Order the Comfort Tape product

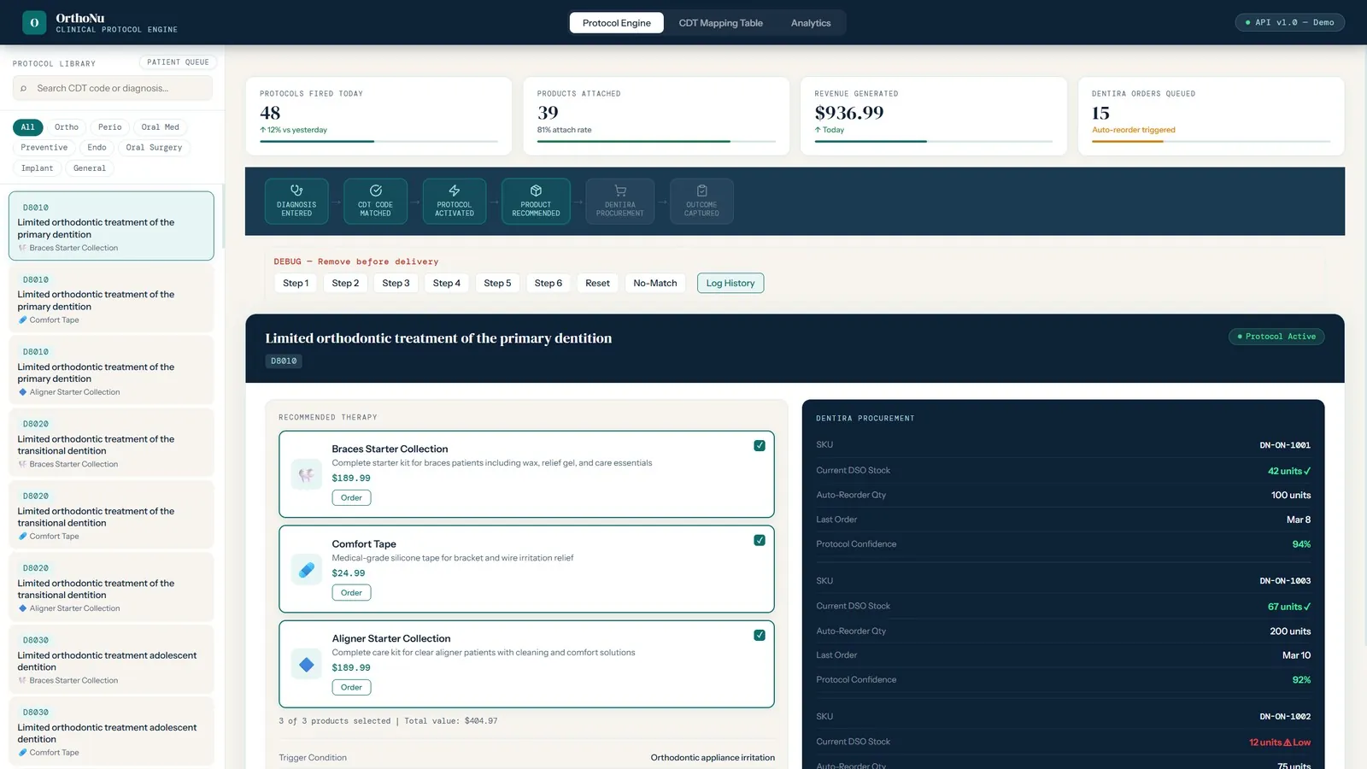tap(351, 592)
